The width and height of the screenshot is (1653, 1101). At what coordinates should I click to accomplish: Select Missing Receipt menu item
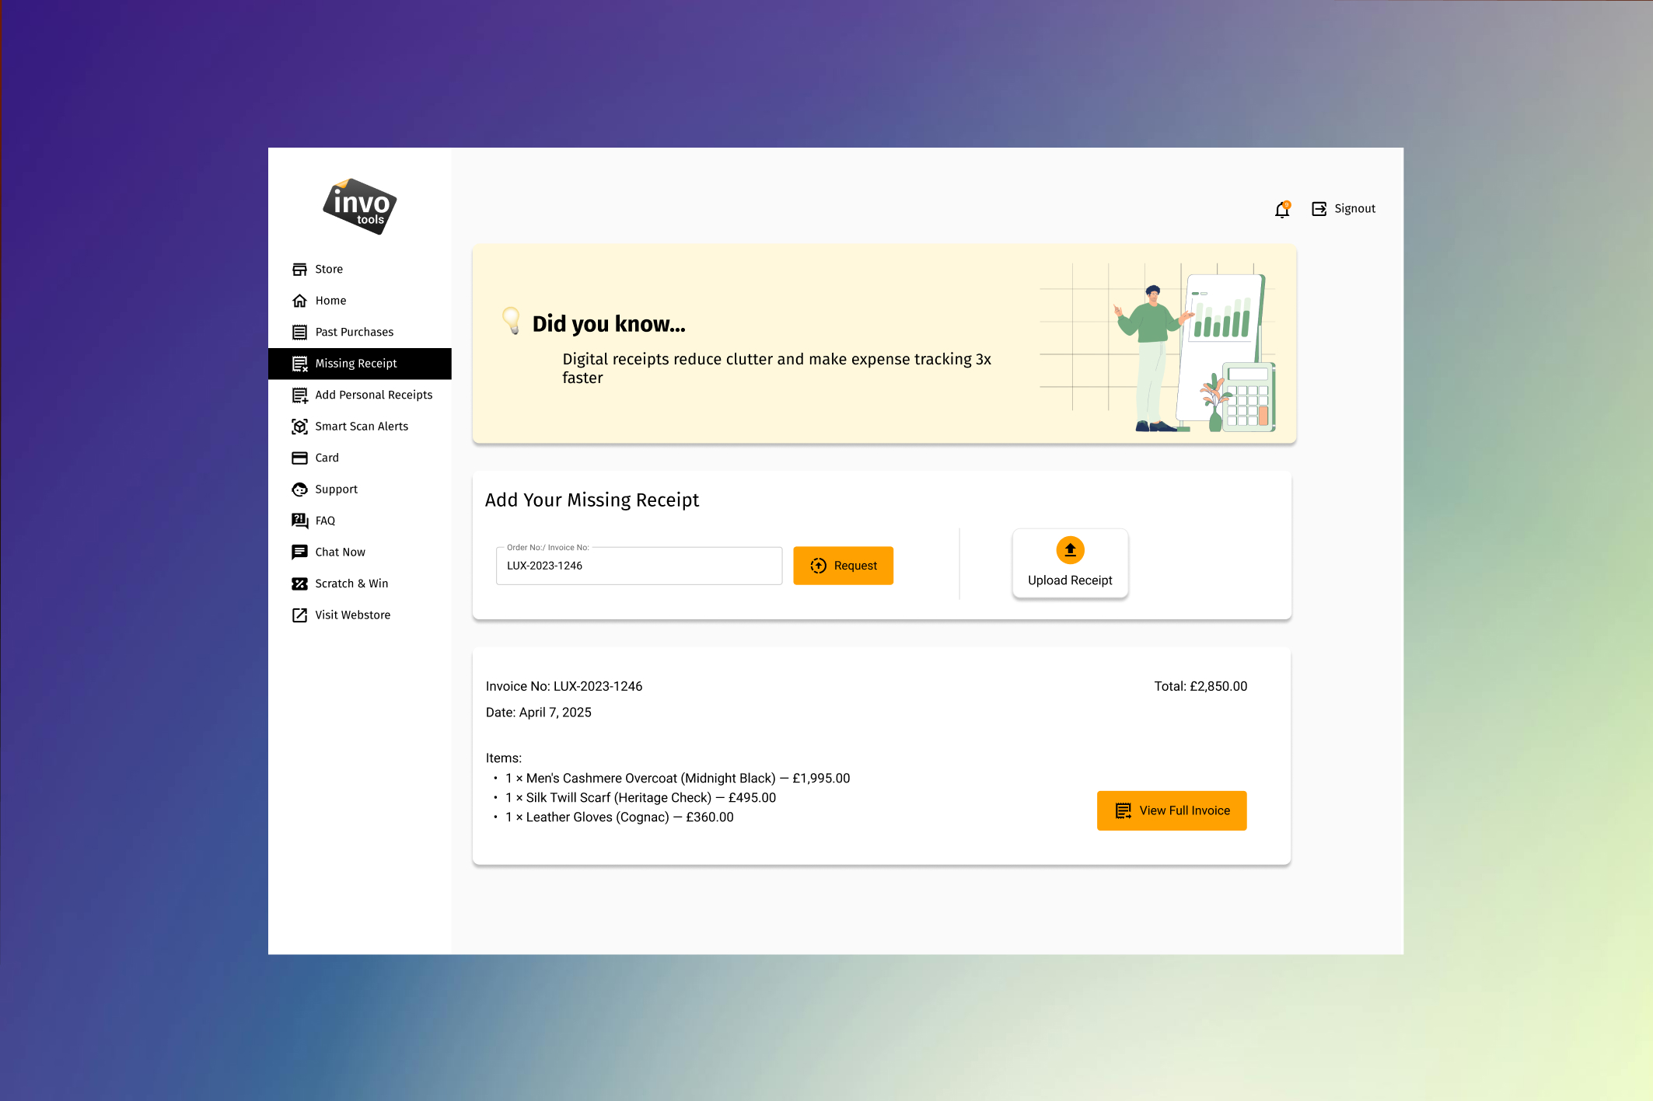[356, 364]
